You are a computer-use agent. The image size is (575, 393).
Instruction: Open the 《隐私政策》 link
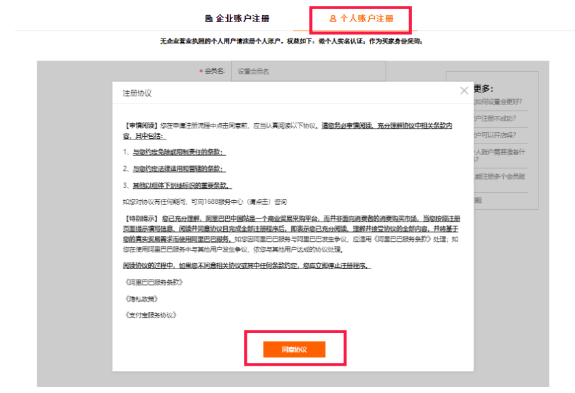(142, 298)
